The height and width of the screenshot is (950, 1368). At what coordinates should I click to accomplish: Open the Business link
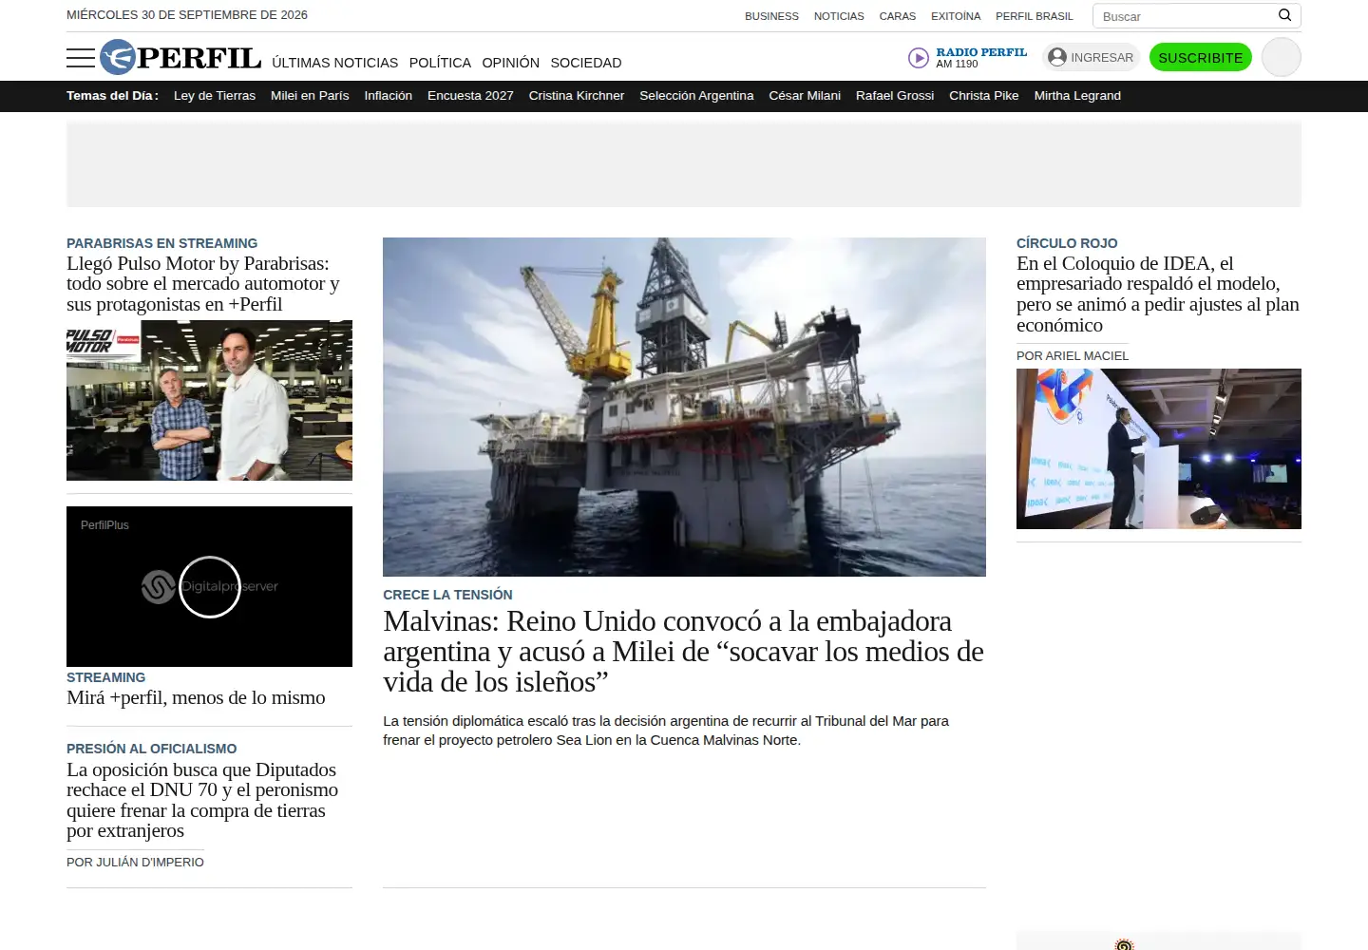tap(771, 16)
